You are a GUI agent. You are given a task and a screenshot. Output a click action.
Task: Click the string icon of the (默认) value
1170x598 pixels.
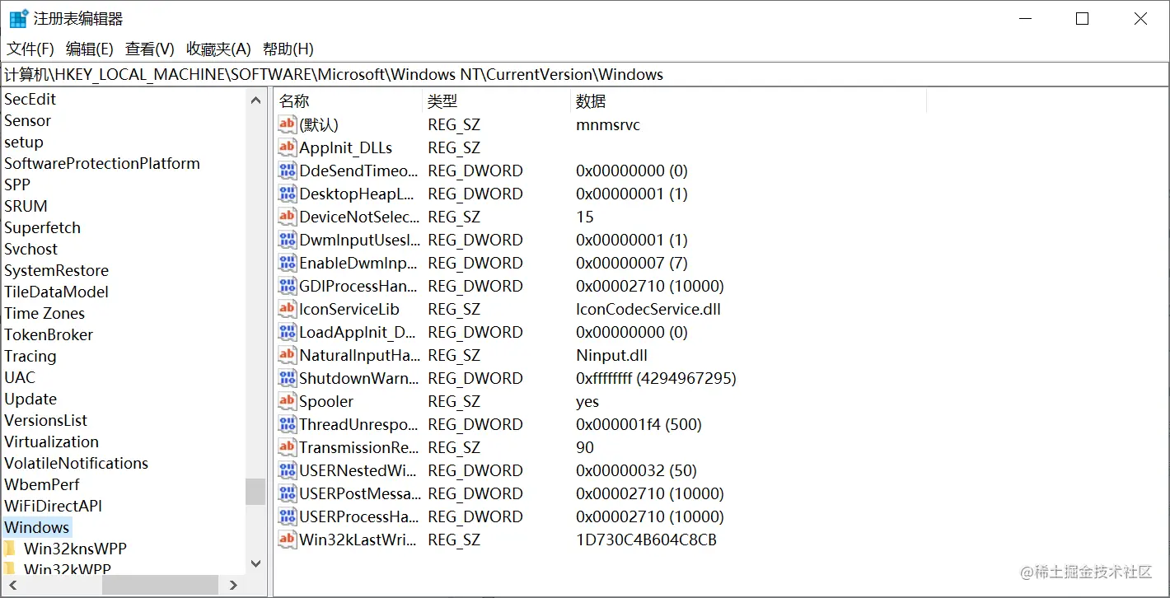287,124
